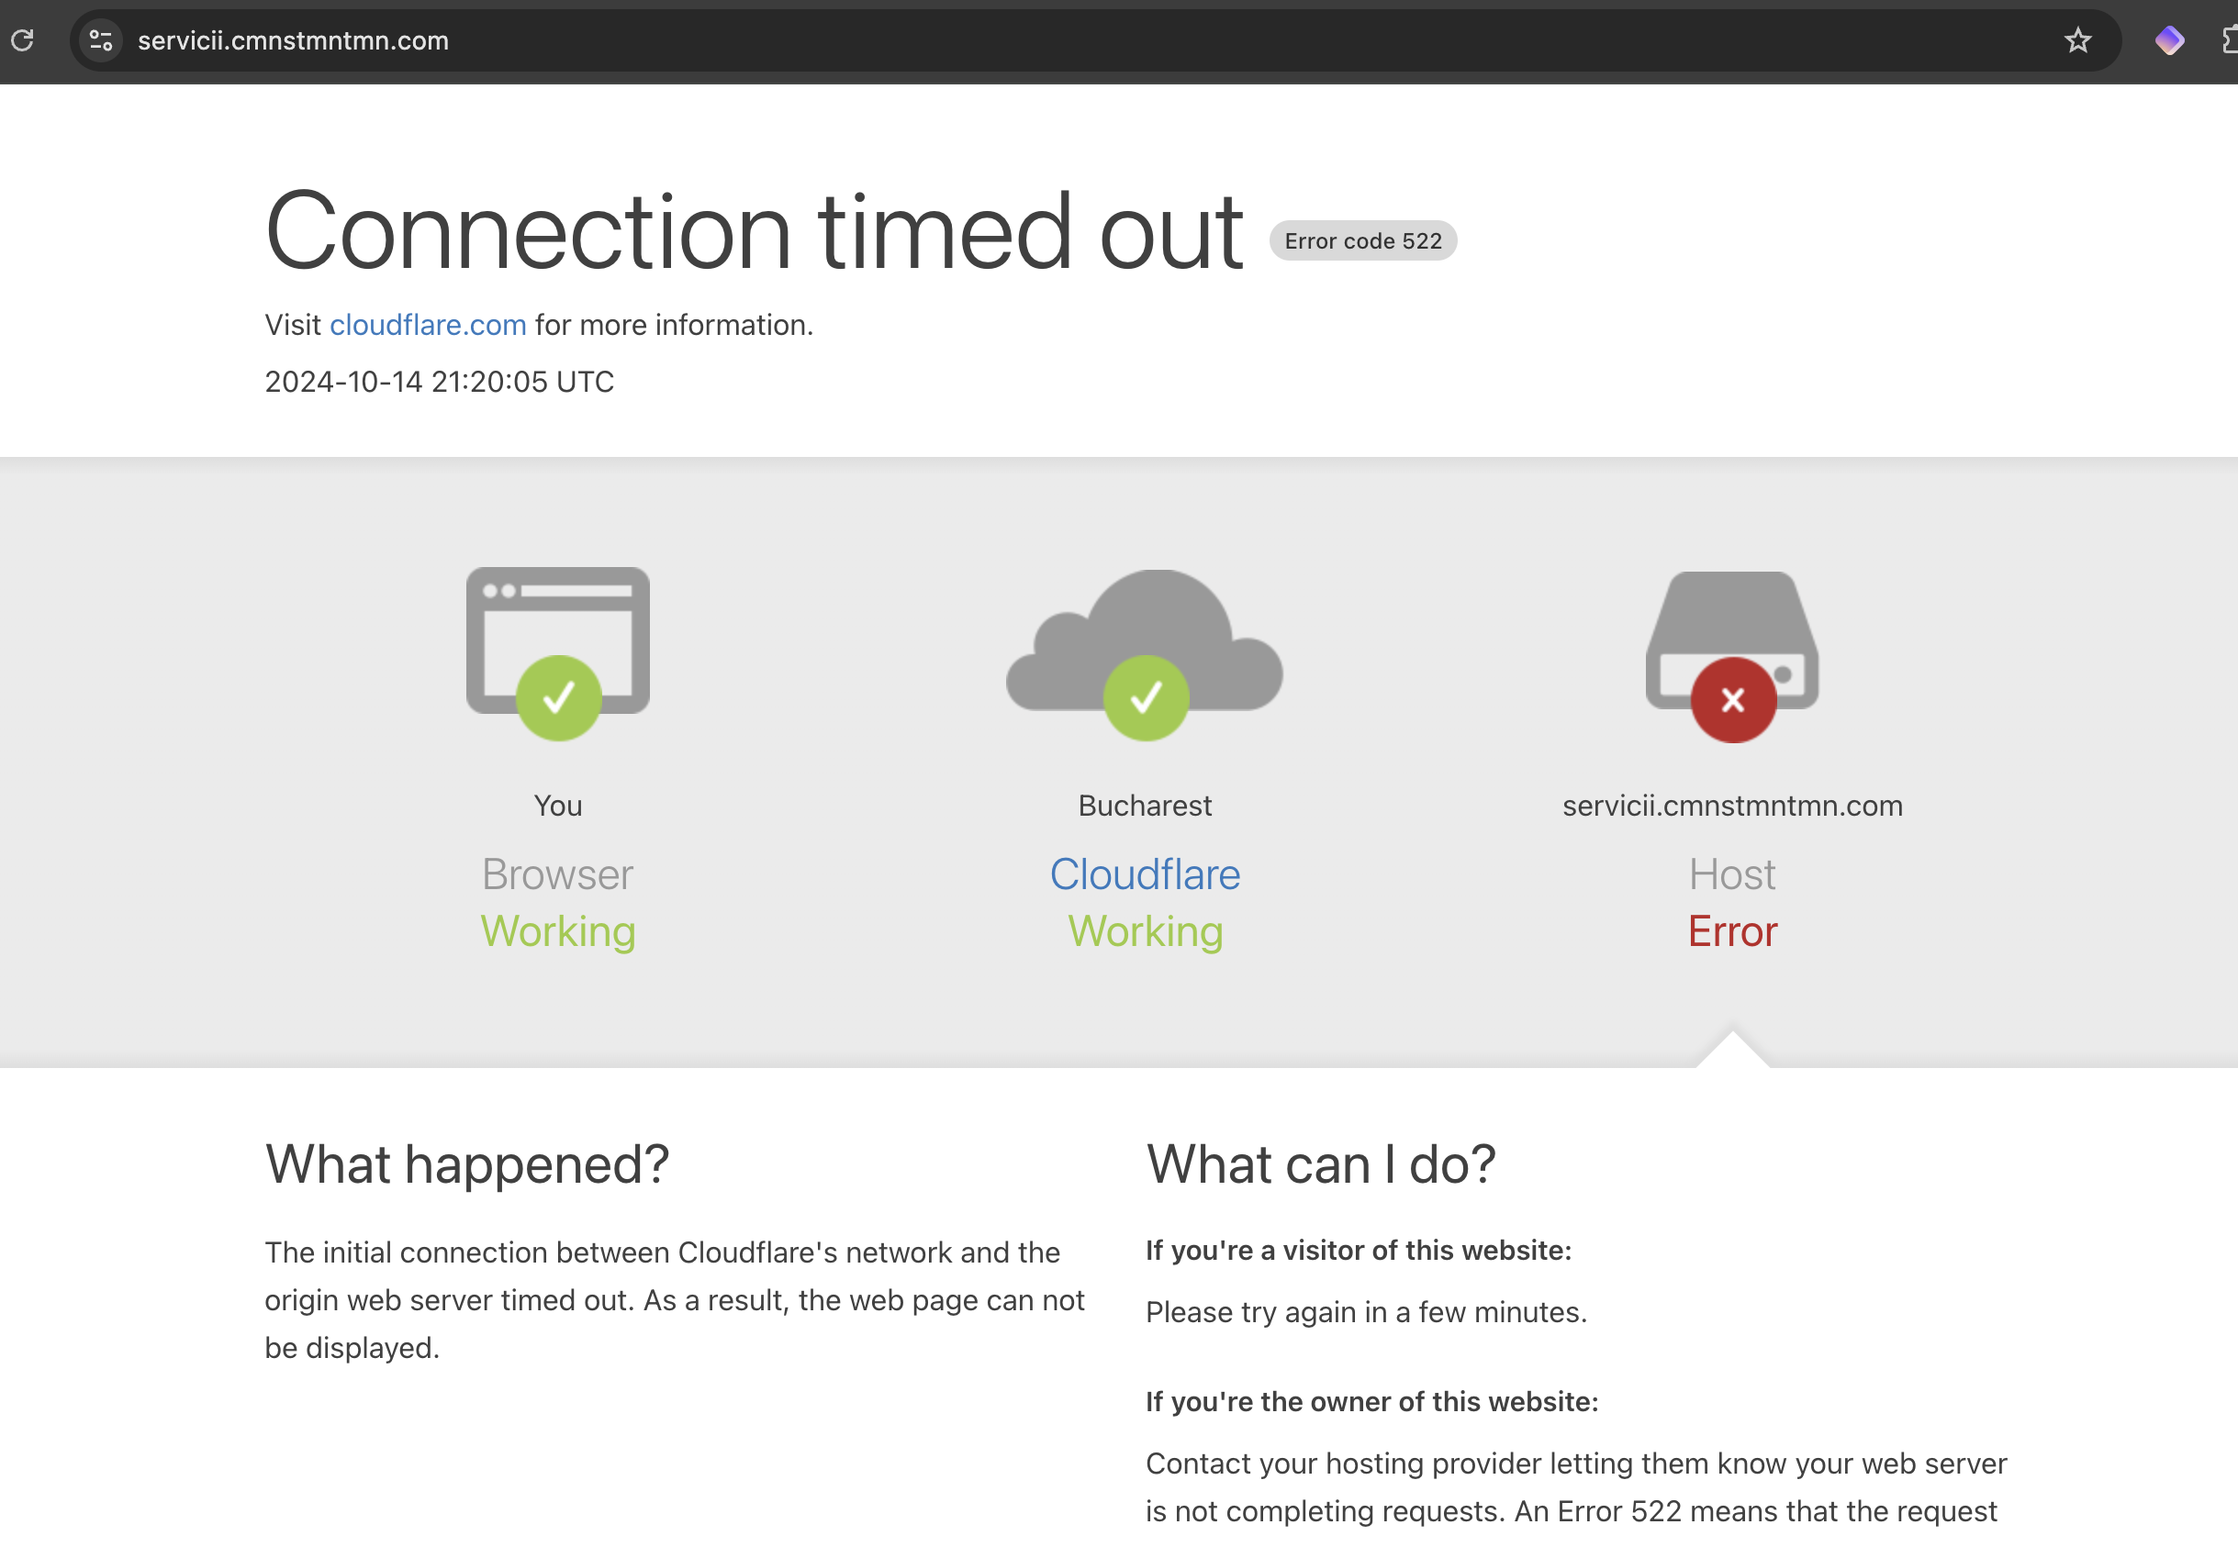Open the extensions puzzle-piece icon
The height and width of the screenshot is (1547, 2238).
(2231, 40)
